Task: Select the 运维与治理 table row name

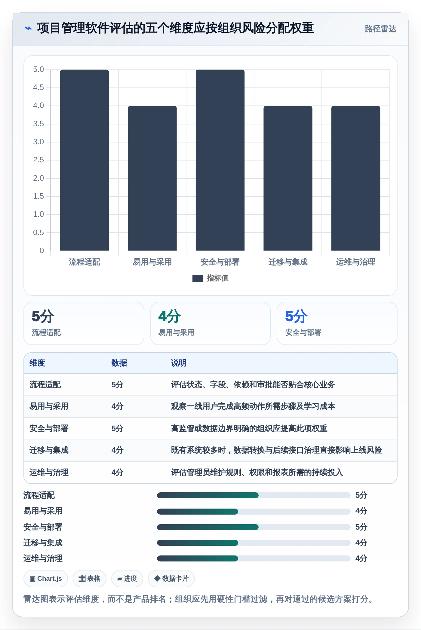Action: click(x=49, y=472)
